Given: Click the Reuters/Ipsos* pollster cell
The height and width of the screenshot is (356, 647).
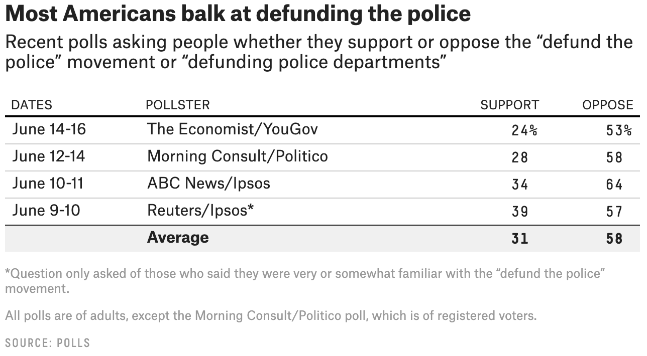Looking at the screenshot, I should tap(200, 211).
